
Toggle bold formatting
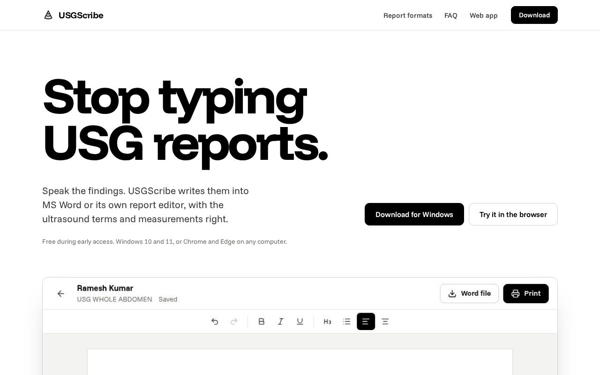[262, 322]
